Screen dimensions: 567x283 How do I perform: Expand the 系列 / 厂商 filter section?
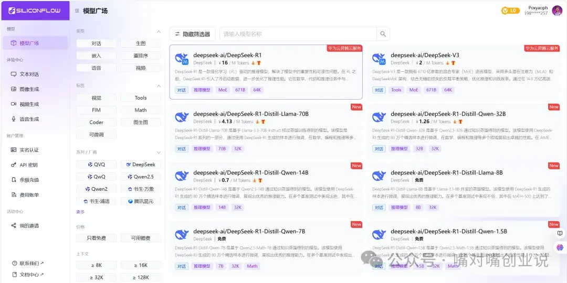click(x=159, y=153)
